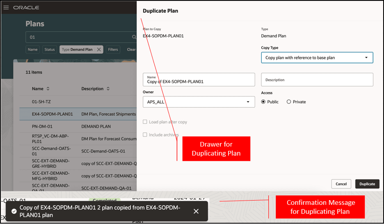Viewport: 384px width, 224px height.
Task: Click the success checkmark icon in toast
Action: [x=14, y=211]
